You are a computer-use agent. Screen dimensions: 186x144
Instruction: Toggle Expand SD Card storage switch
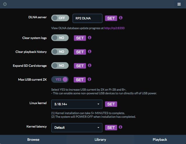click(x=60, y=66)
